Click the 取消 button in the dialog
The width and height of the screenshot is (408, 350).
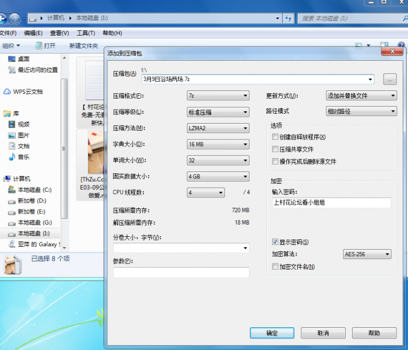click(323, 333)
